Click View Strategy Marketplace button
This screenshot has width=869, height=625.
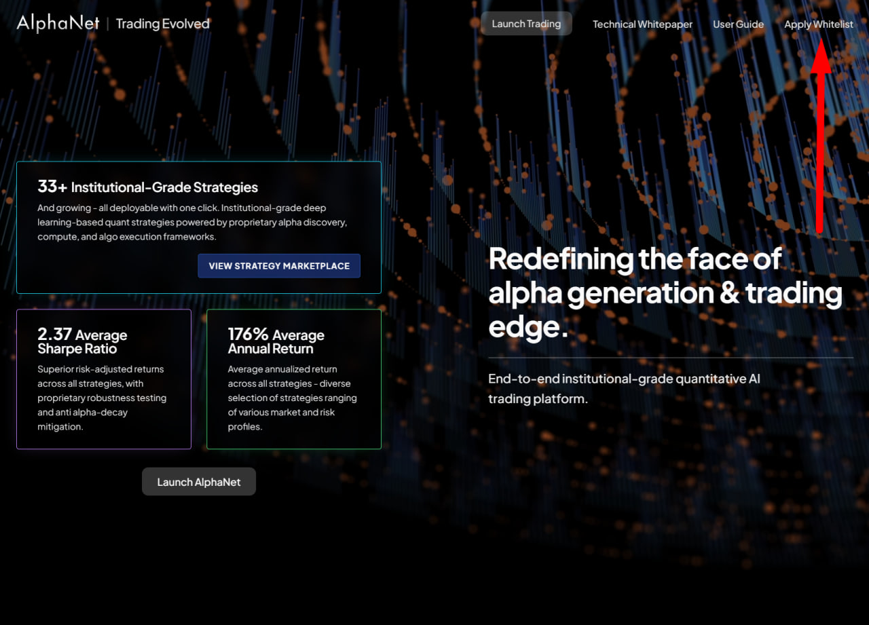(x=279, y=266)
